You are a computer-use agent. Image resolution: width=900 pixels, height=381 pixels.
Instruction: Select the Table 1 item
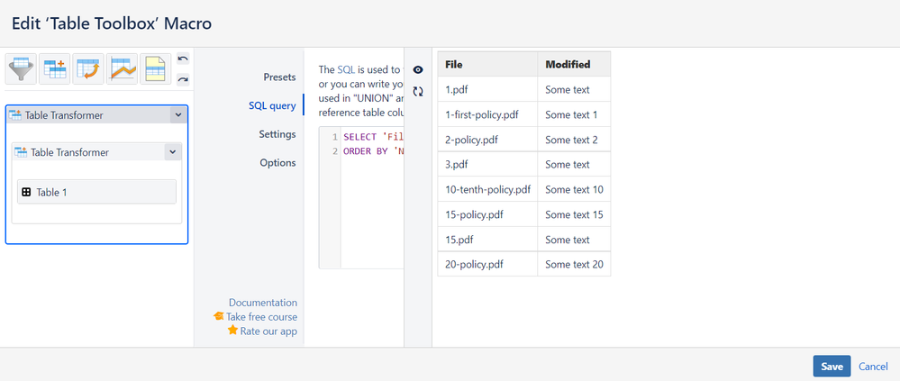[x=96, y=192]
